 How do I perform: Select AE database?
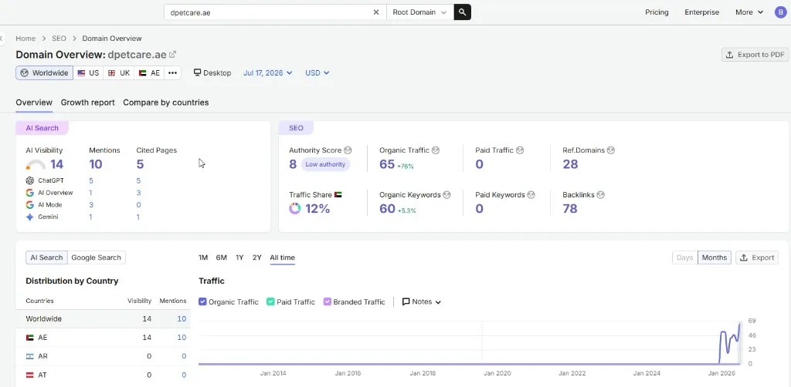(149, 73)
